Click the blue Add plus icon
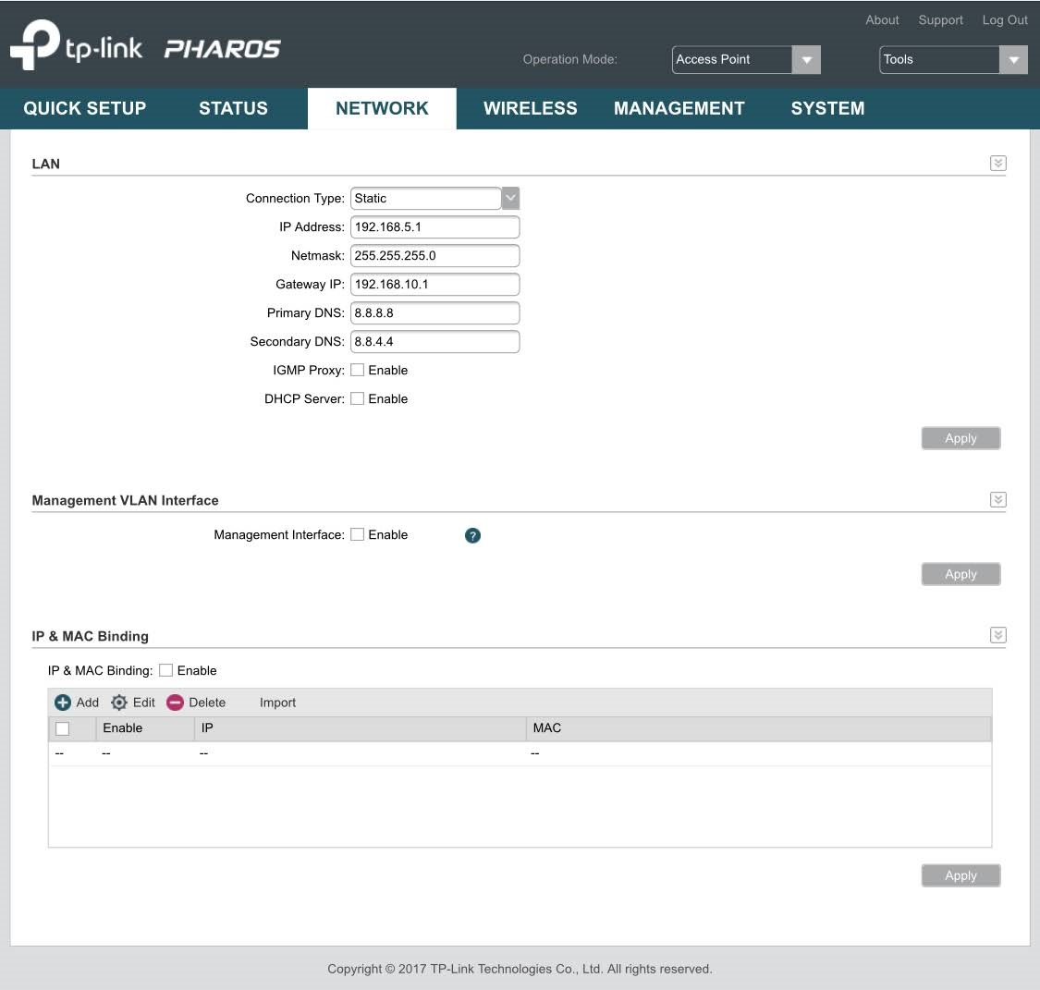Screen dimensions: 1040x990 (62, 703)
